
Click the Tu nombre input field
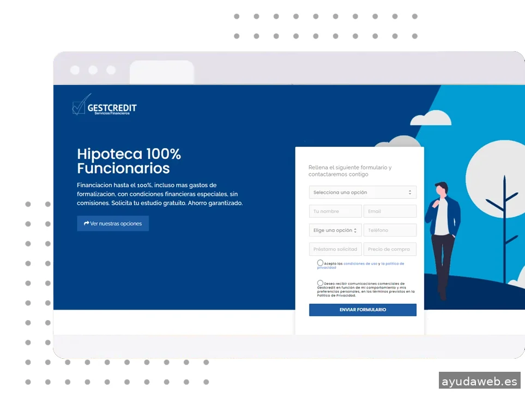335,211
